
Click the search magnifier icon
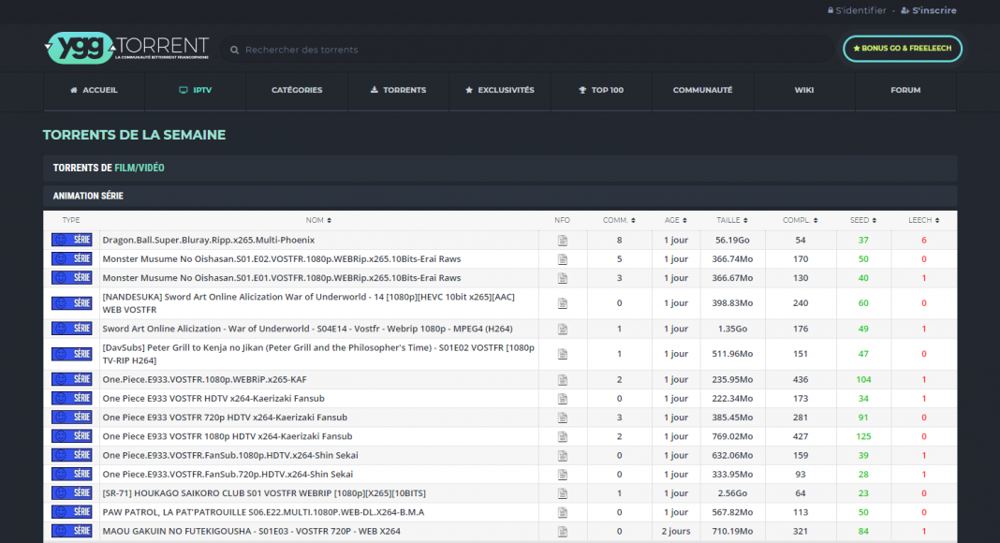(234, 50)
